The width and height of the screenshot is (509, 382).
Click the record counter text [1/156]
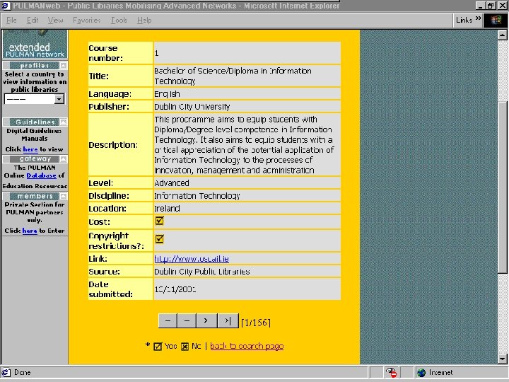tap(256, 323)
